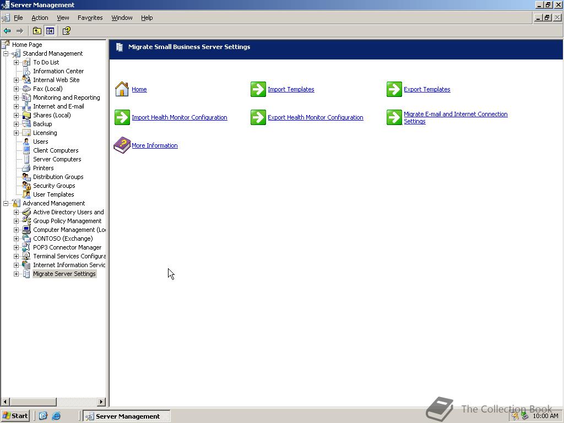Select the Users tree icon

click(x=26, y=142)
